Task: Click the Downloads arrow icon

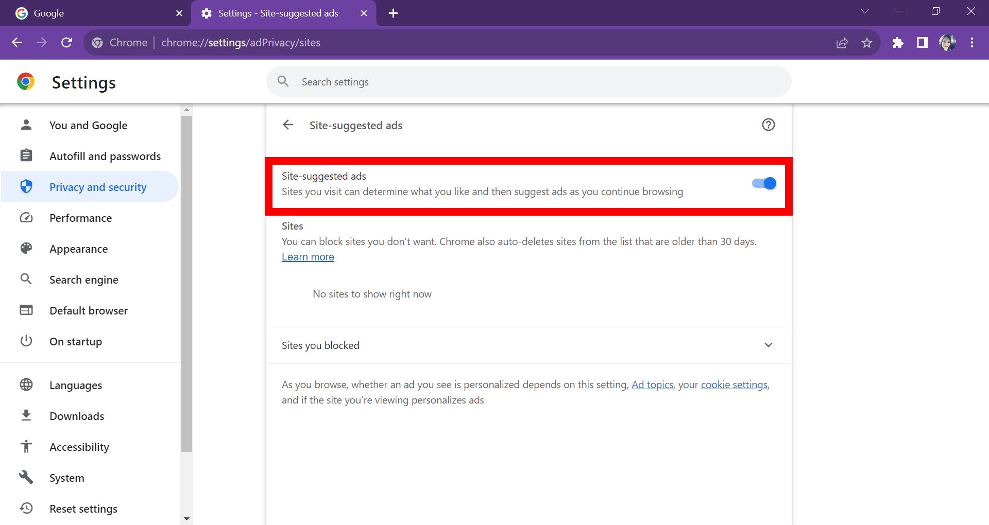Action: 26,415
